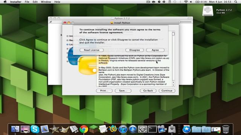
Task: Click the Continue button
Action: click(167, 91)
